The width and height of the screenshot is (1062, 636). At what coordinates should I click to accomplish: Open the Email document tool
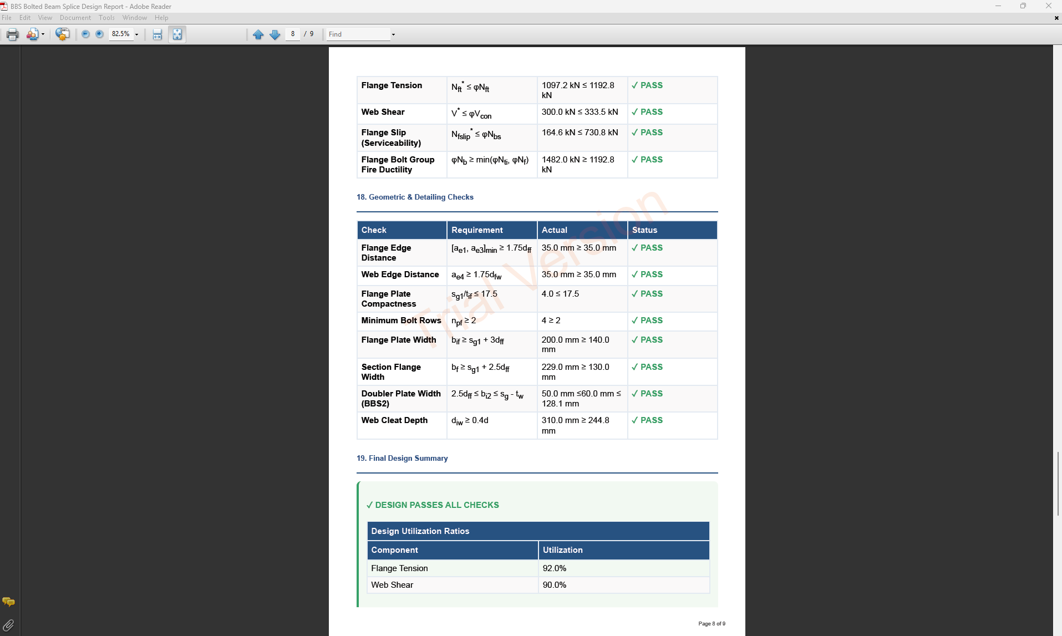point(32,34)
